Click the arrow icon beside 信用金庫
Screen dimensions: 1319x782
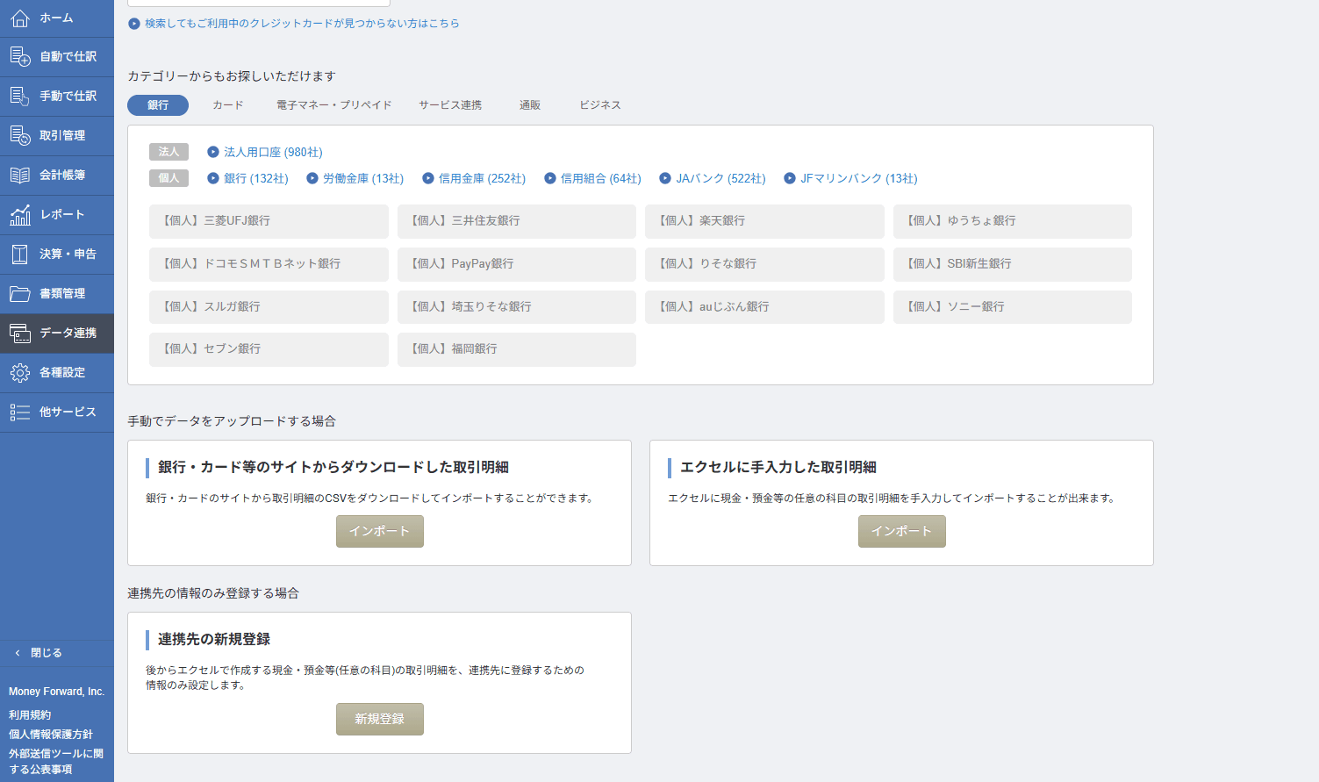[x=428, y=178]
